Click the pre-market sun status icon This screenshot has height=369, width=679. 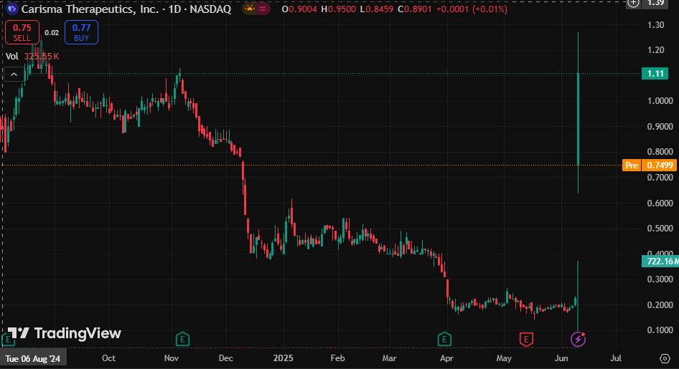pyautogui.click(x=250, y=9)
